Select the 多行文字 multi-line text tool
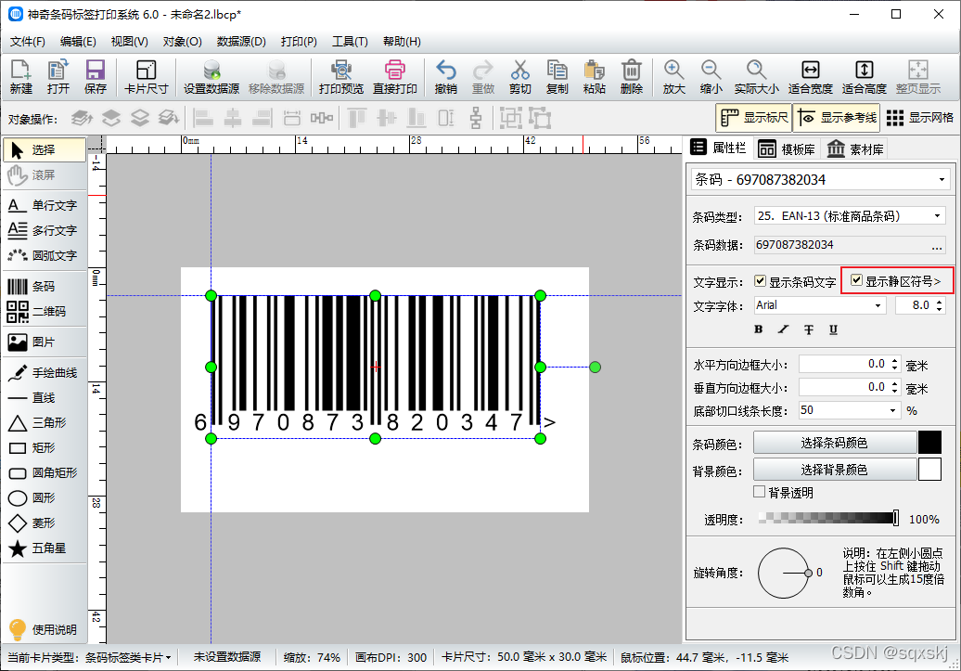The height and width of the screenshot is (671, 961). (x=45, y=230)
